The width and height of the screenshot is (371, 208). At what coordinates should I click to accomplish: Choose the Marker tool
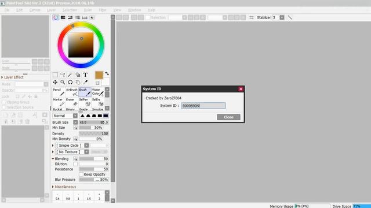tap(59, 102)
